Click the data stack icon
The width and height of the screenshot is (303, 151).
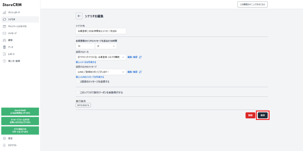[x=5, y=47]
